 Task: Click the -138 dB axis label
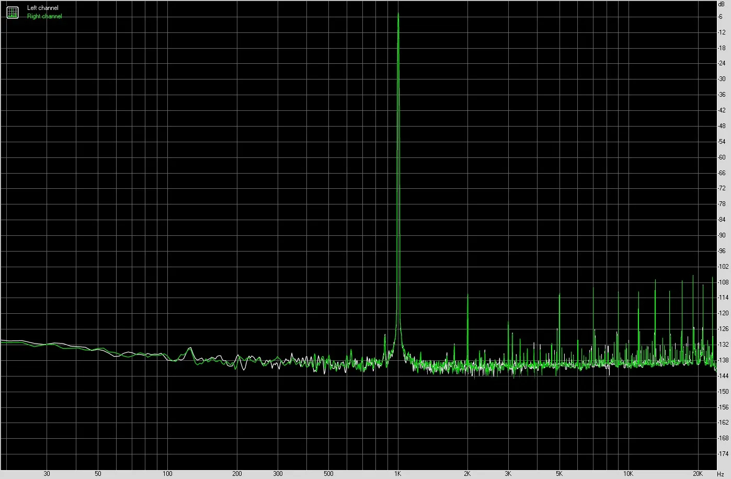[723, 360]
